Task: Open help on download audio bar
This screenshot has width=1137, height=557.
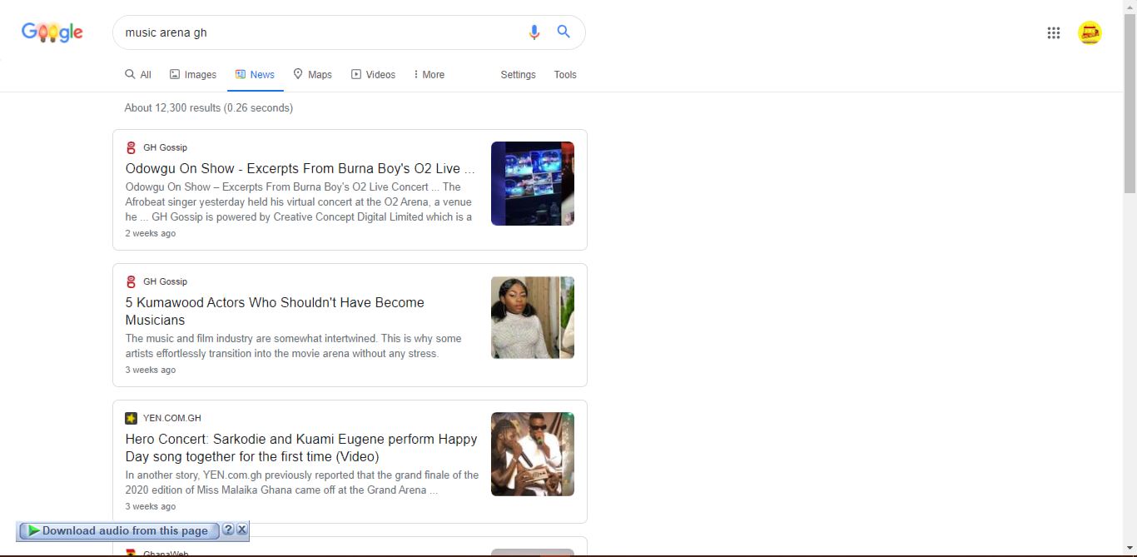Action: pos(228,530)
